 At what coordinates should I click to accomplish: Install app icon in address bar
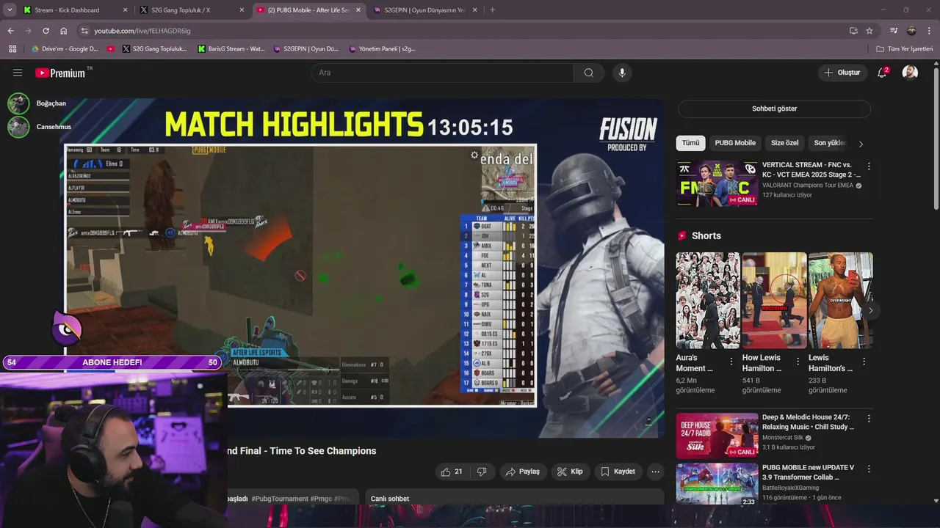coord(853,31)
